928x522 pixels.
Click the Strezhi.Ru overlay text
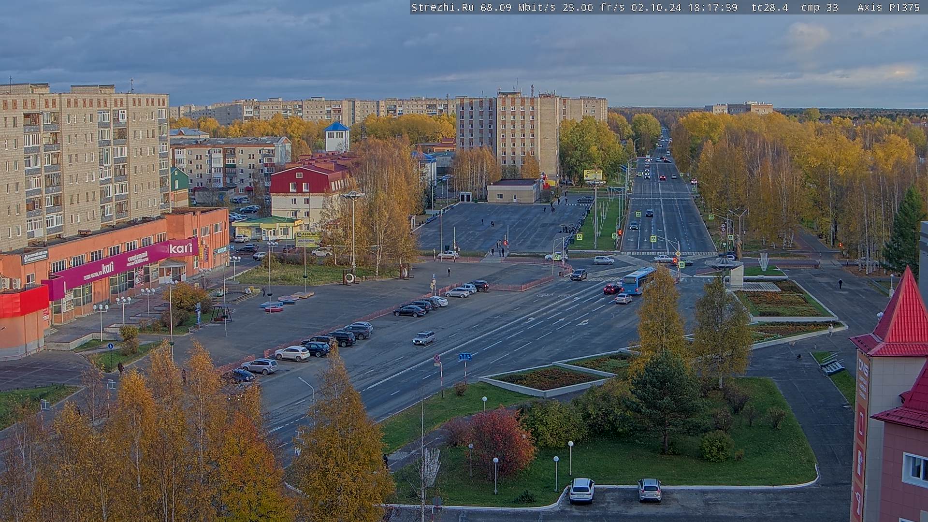click(443, 7)
